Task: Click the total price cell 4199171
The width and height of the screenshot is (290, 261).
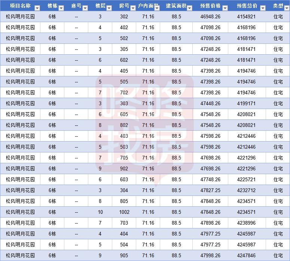Action: [246, 103]
